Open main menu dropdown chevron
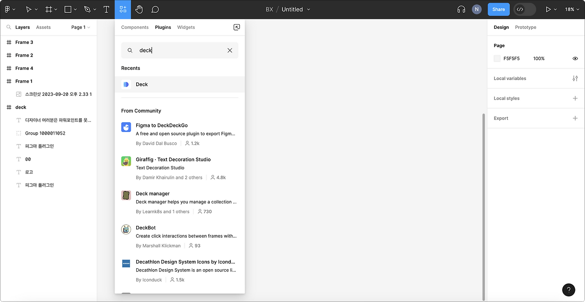Image resolution: width=585 pixels, height=302 pixels. tap(14, 10)
